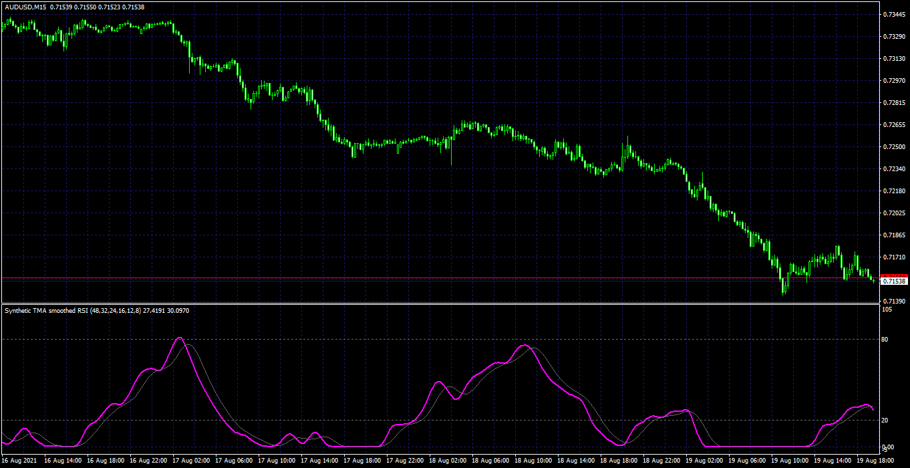Click the 18 Aug 22:00 time label
This screenshot has height=468, width=910.
point(661,461)
